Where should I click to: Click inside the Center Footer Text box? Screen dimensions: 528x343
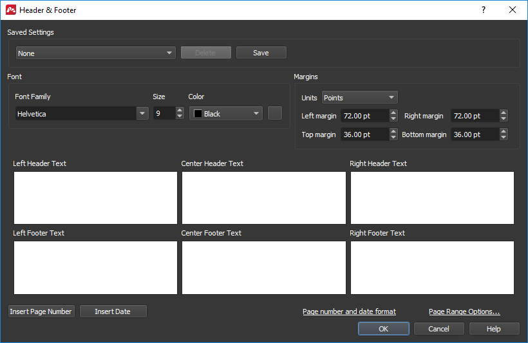[x=263, y=267]
